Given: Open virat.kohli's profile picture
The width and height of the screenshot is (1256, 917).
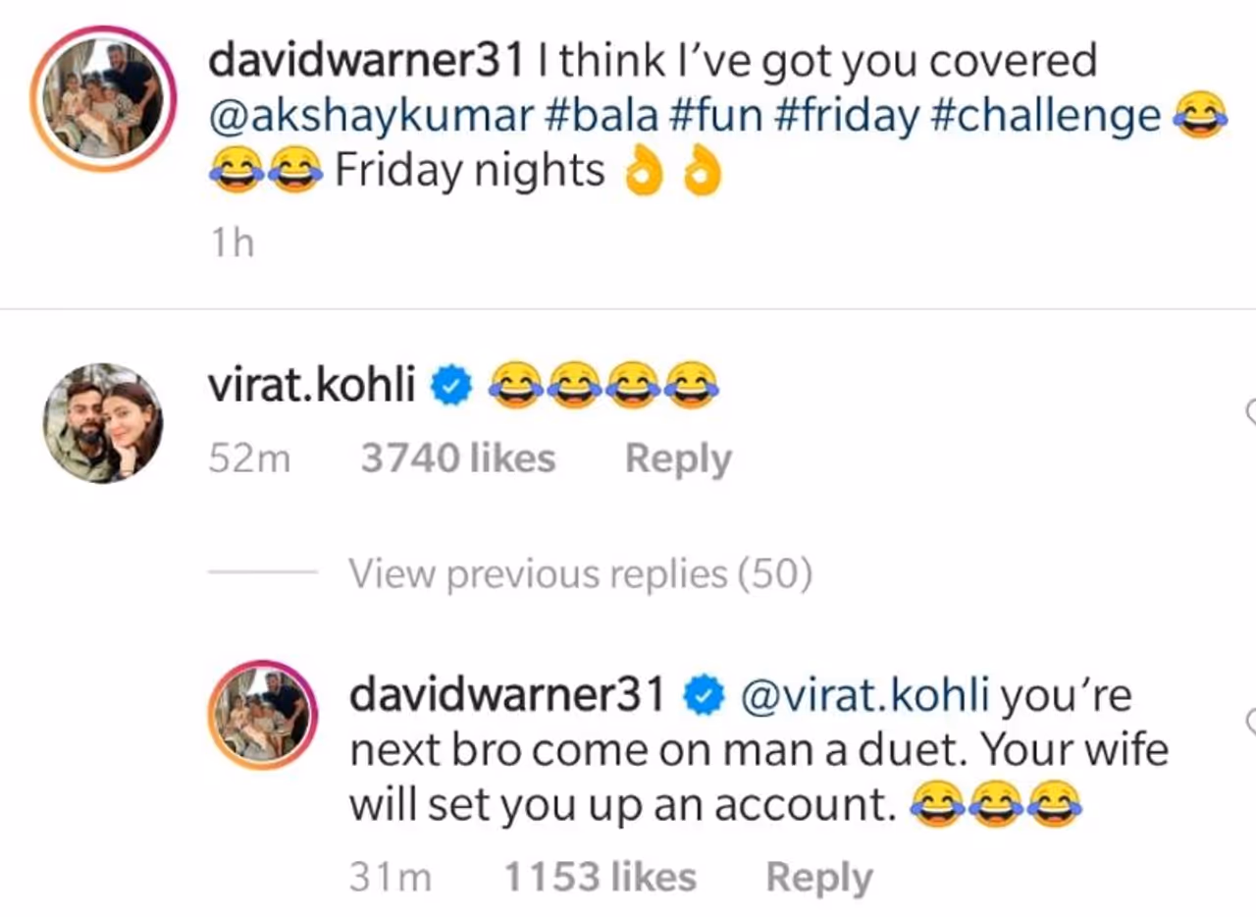Looking at the screenshot, I should (103, 423).
